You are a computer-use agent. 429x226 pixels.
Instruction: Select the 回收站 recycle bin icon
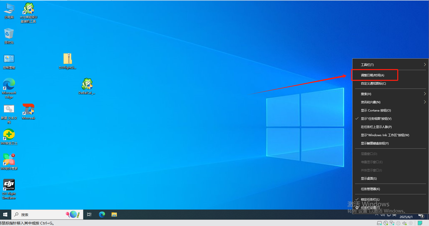tap(9, 36)
